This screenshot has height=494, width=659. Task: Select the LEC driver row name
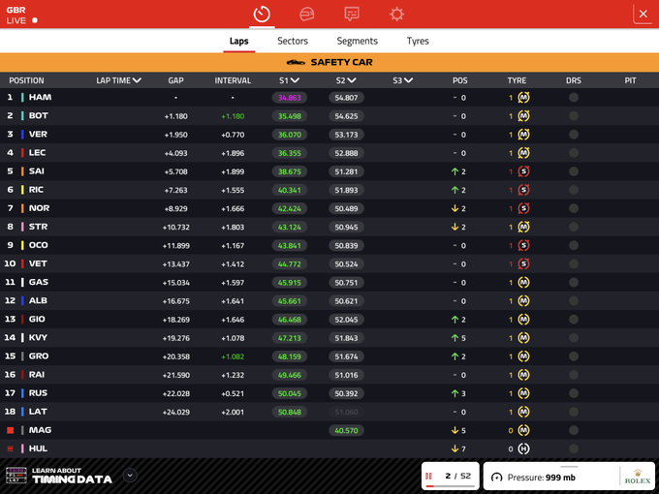point(38,153)
